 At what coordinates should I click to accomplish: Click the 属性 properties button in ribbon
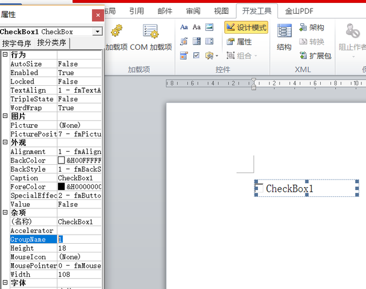240,42
